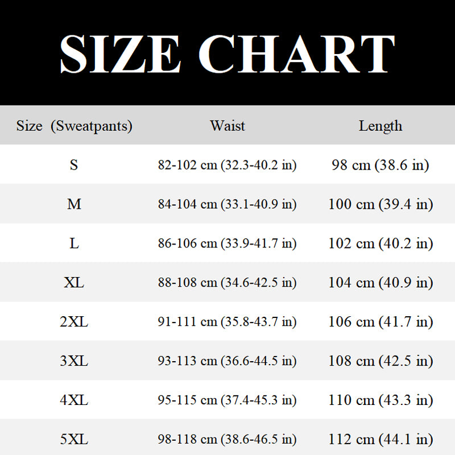
Task: Choose the XL size label
Action: click(x=74, y=283)
